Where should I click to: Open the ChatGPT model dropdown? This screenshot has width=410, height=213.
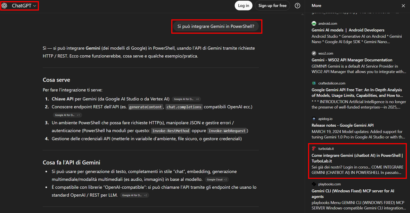(x=24, y=6)
